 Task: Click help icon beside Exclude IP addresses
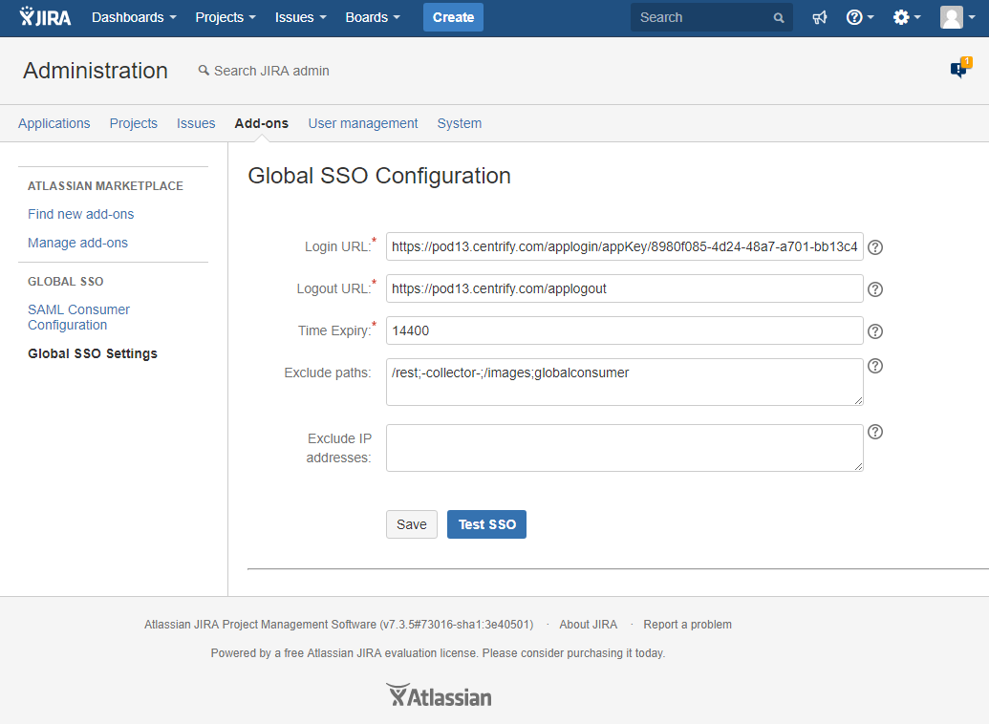[874, 432]
